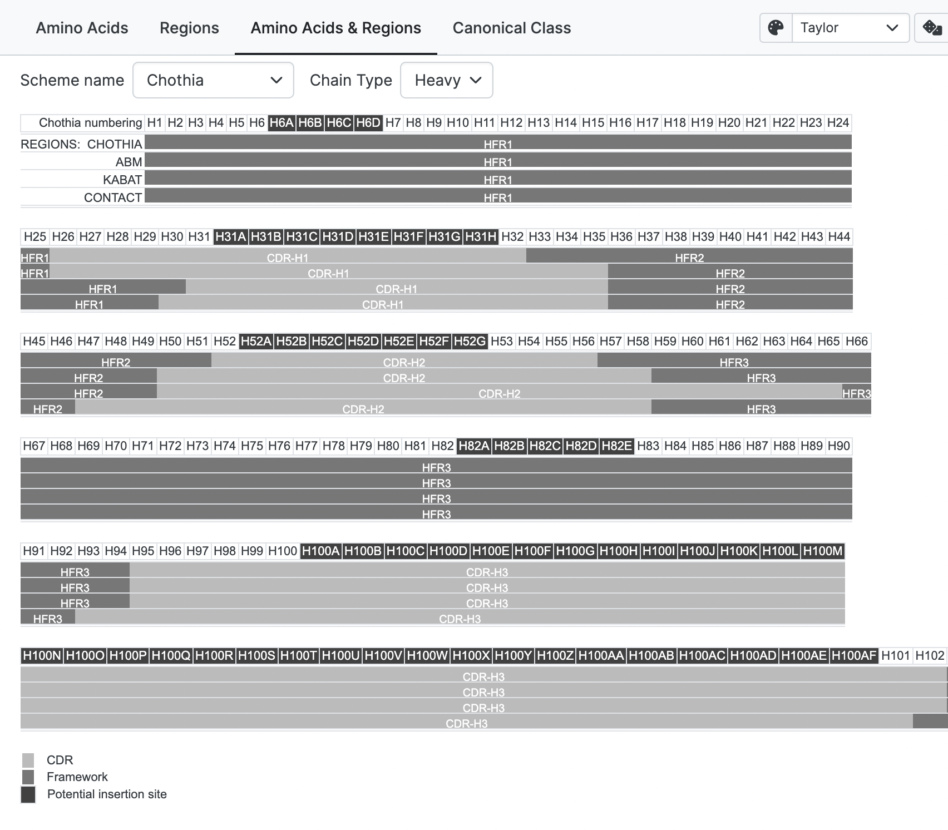This screenshot has height=830, width=948.
Task: Select insertion position H100AF
Action: [x=854, y=655]
